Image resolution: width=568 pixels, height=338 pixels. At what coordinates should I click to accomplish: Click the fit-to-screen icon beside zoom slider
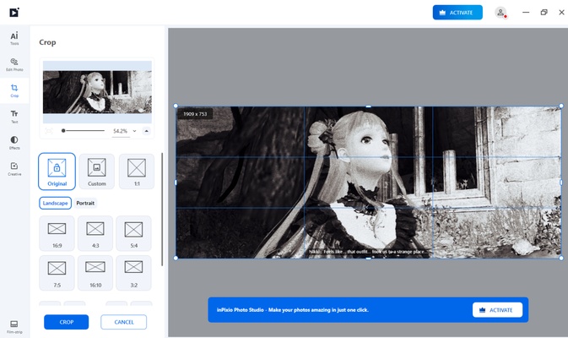click(x=49, y=131)
